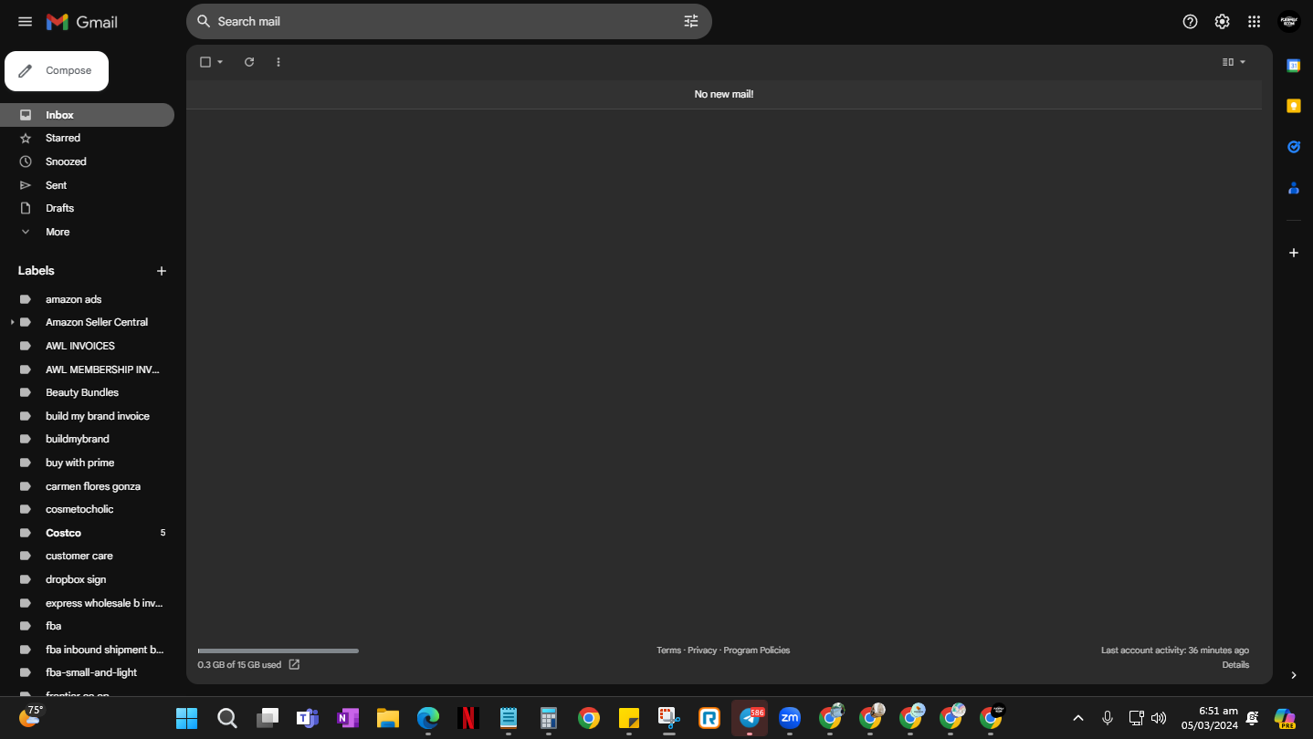Open Microsoft Teams from taskbar
The height and width of the screenshot is (739, 1313).
tap(308, 718)
